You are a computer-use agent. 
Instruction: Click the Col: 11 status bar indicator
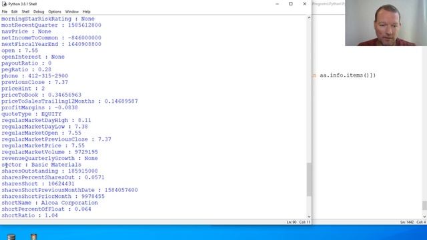(304, 222)
